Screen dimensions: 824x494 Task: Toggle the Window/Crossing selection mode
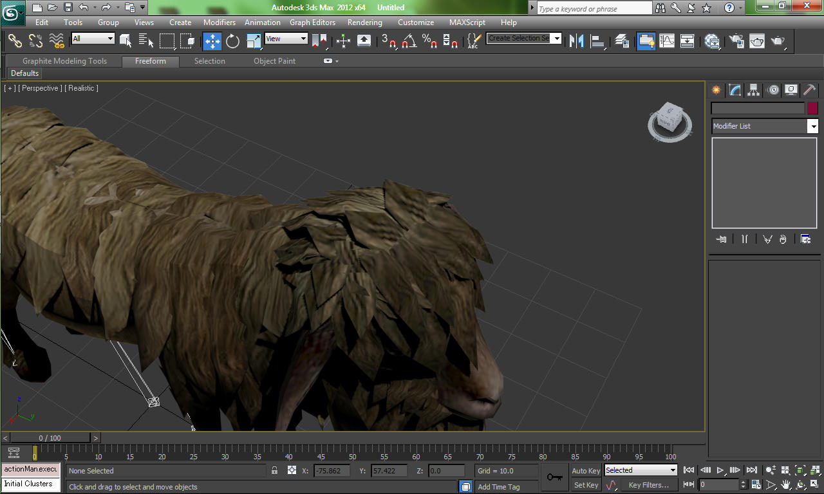pos(188,41)
